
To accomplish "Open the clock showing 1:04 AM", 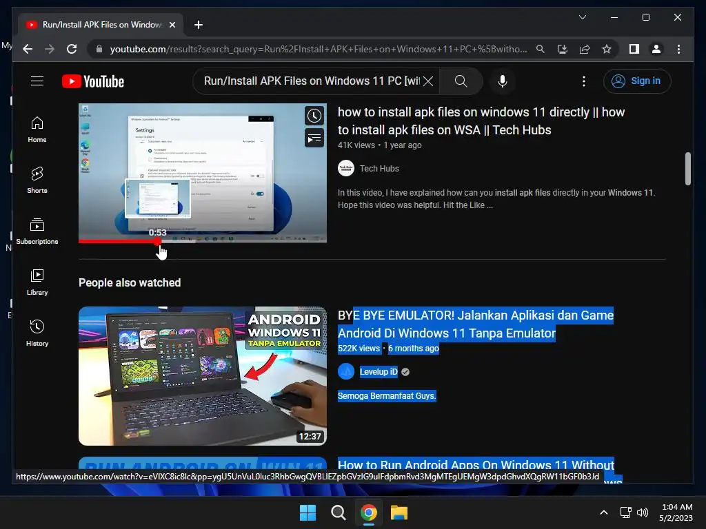I will pyautogui.click(x=676, y=512).
